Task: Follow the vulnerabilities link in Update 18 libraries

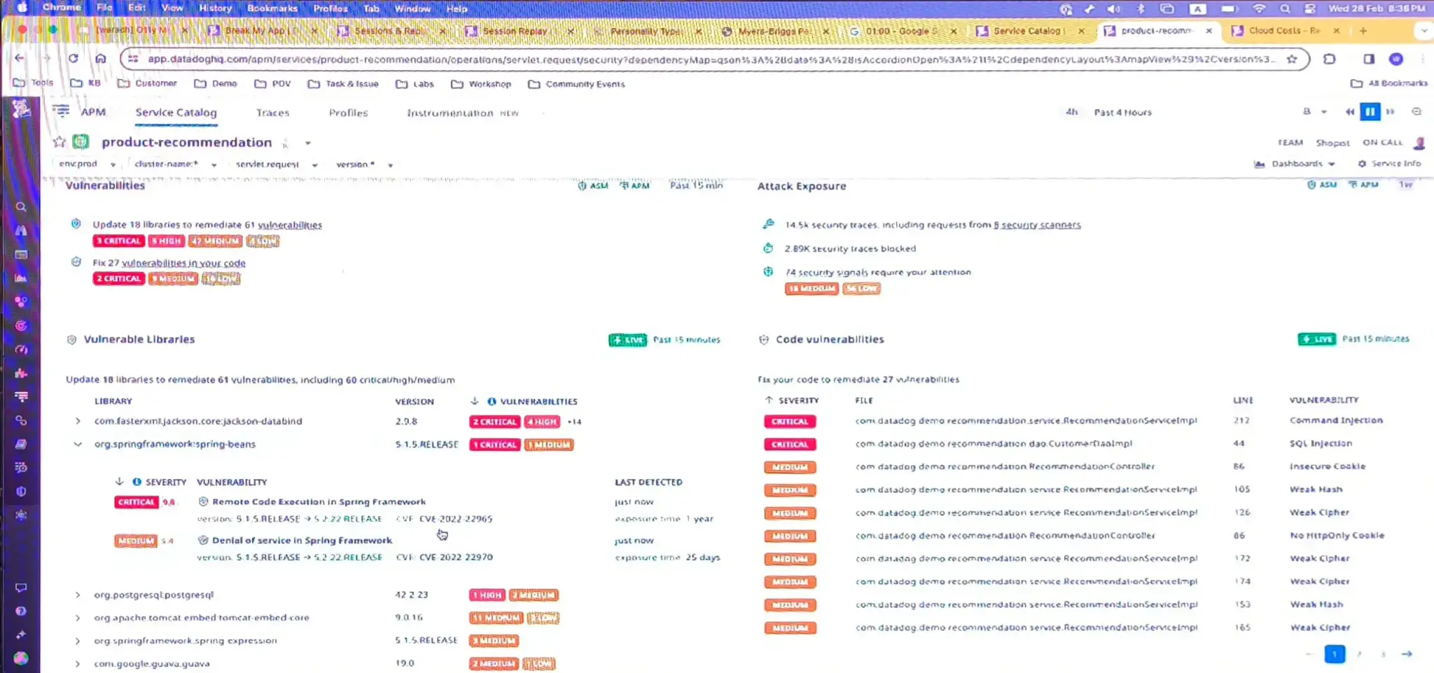Action: tap(290, 225)
